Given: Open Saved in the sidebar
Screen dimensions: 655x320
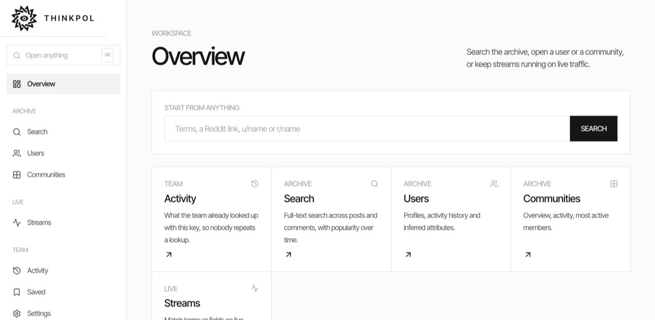Looking at the screenshot, I should (x=64, y=292).
